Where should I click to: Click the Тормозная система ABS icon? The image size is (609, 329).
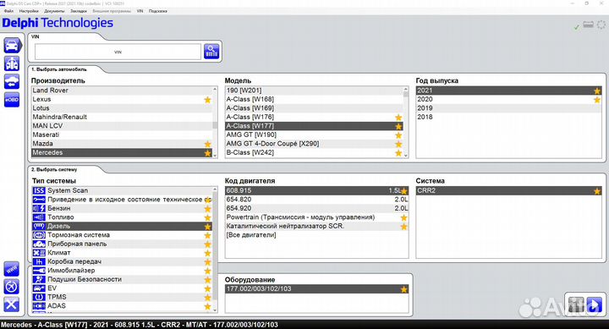(x=39, y=235)
